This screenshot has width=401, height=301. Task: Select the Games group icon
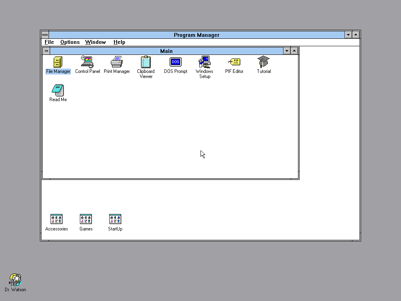point(86,219)
